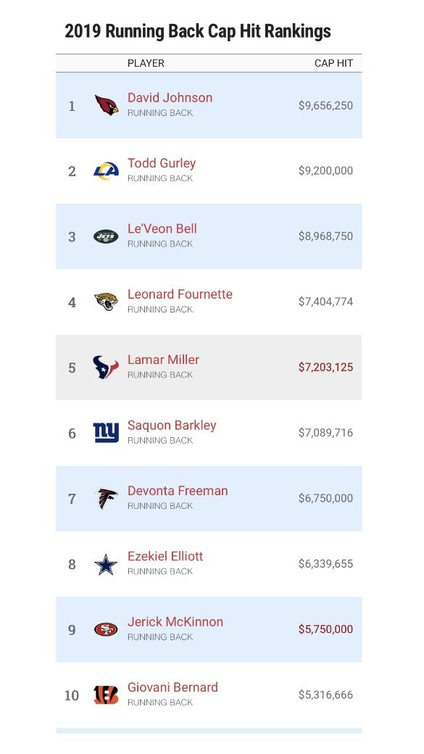Click the Dallas Cowboys star logo

106,564
